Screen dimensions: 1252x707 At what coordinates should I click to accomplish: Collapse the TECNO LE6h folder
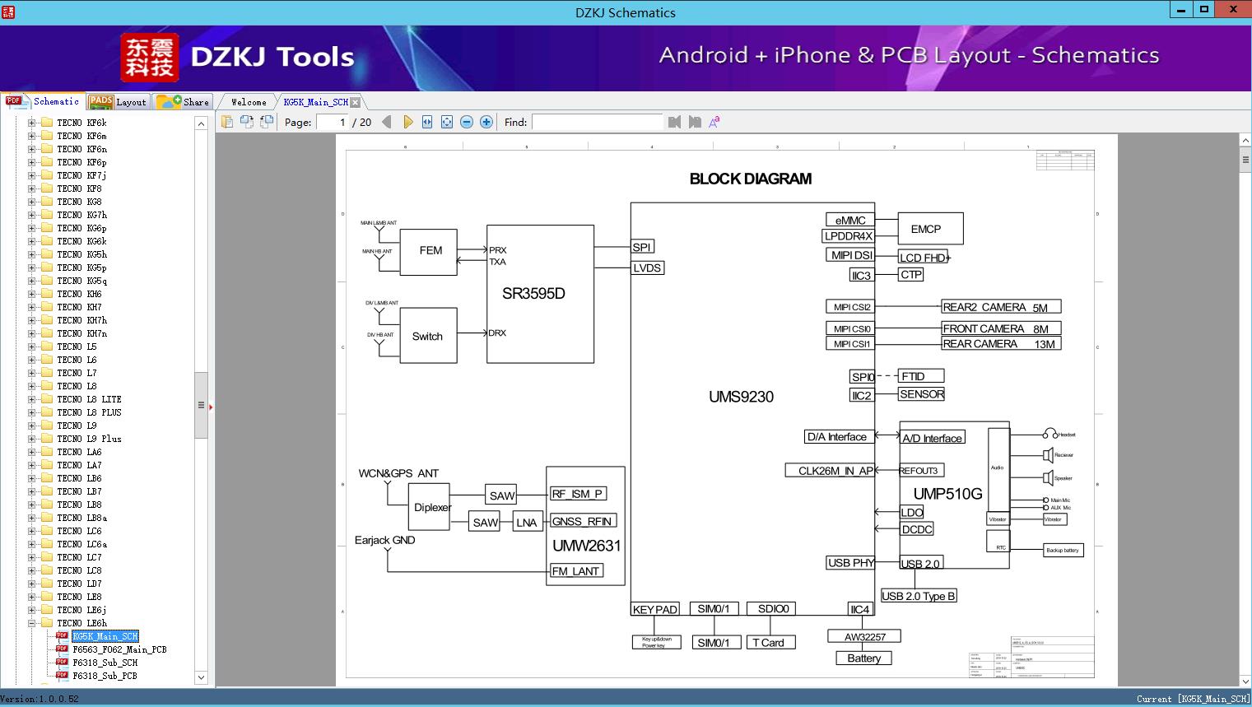31,623
